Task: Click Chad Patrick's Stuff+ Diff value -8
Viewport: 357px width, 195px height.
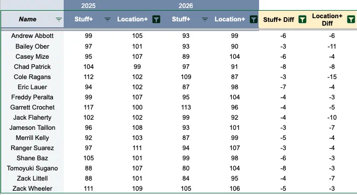Action: click(283, 67)
